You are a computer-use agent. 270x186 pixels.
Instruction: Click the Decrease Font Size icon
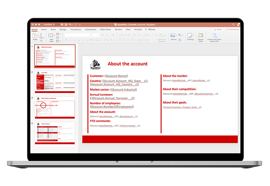[x=107, y=35]
